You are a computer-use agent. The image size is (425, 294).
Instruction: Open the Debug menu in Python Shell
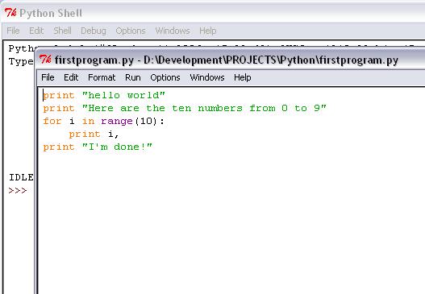(94, 31)
